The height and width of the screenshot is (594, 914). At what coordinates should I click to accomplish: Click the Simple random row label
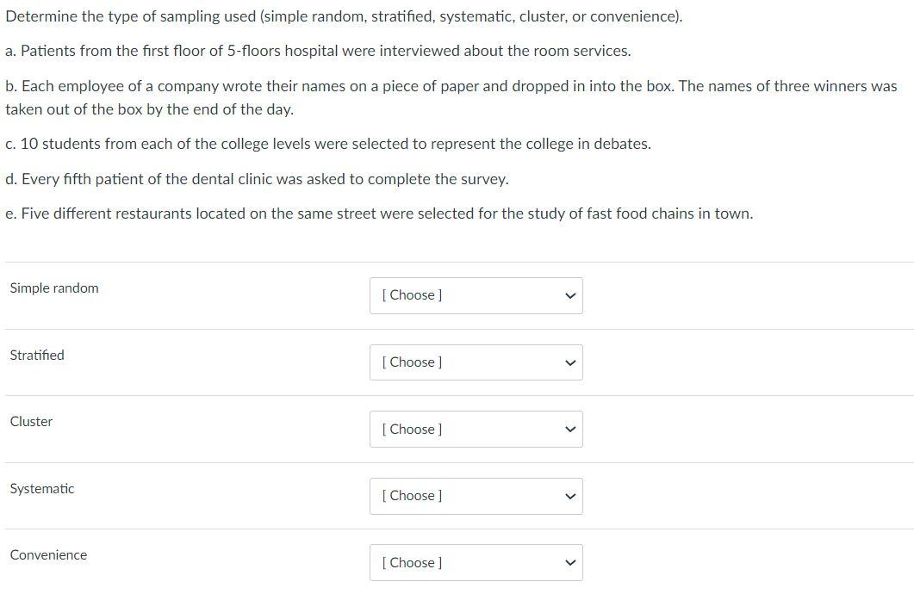click(53, 288)
